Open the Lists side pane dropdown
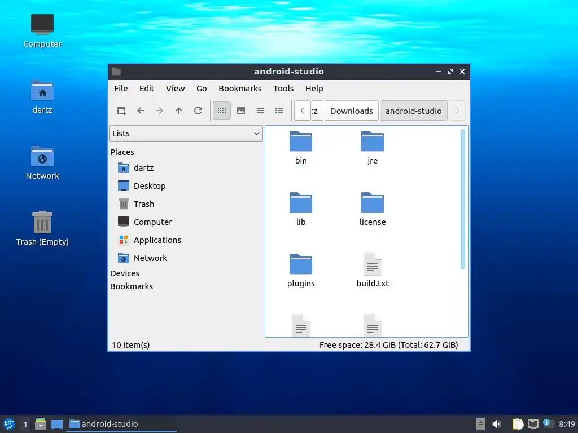The image size is (578, 433). (186, 133)
